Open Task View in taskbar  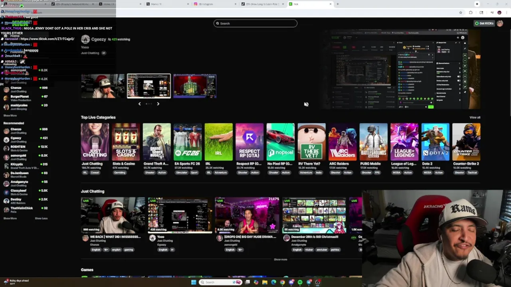(248, 282)
